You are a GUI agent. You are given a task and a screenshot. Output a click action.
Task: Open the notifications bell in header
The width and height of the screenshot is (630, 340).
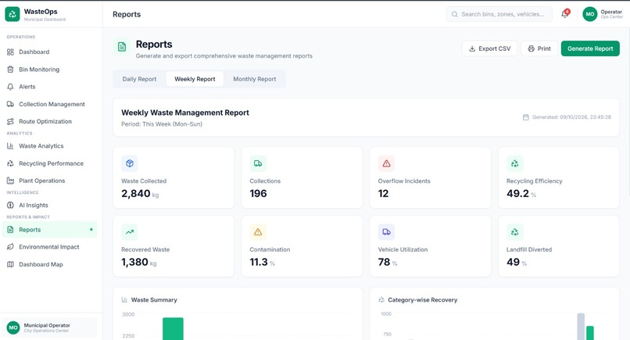point(565,14)
